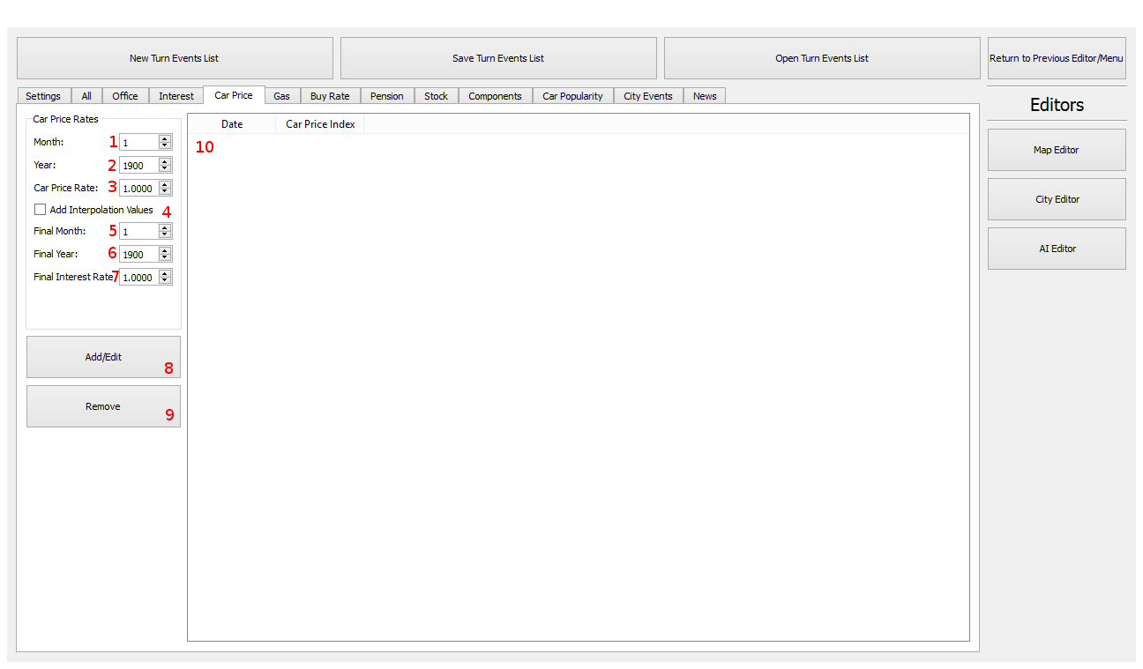Decrease the Final Interest Rate value

[x=164, y=280]
